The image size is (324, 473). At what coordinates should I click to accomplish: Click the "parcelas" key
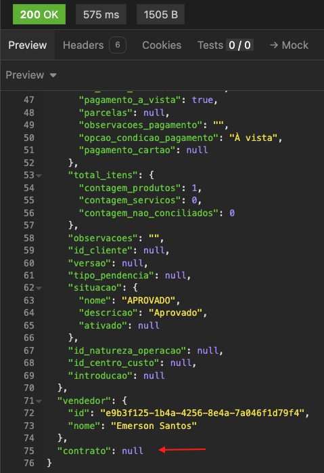pos(106,112)
